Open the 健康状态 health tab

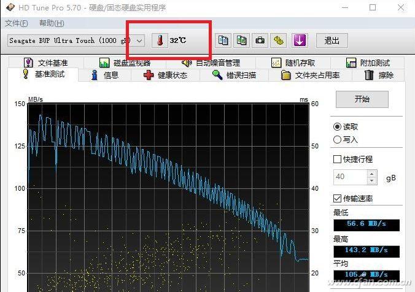pyautogui.click(x=165, y=75)
